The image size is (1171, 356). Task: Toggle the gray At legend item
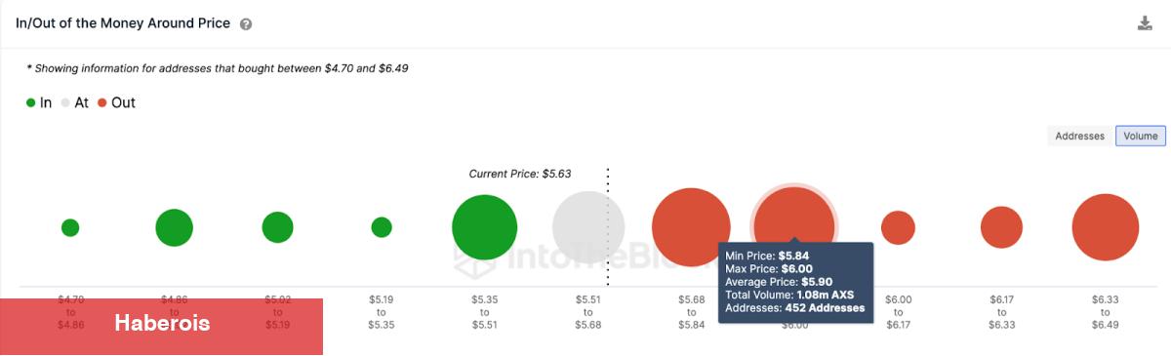74,102
